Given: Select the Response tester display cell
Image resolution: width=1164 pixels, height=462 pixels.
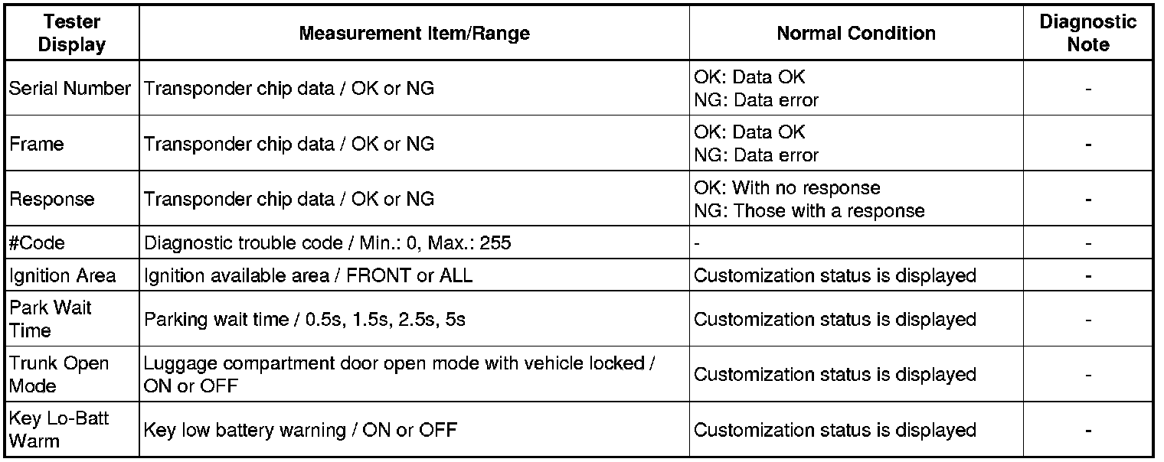Looking at the screenshot, I should pos(52,199).
